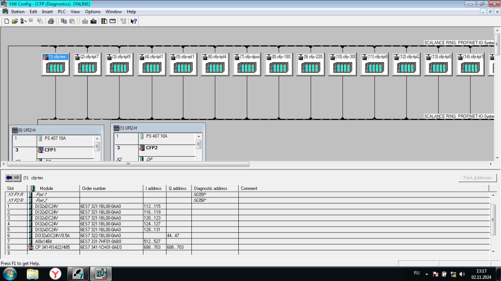The width and height of the screenshot is (501, 281).
Task: Click the Open station folder icon
Action: [15, 21]
